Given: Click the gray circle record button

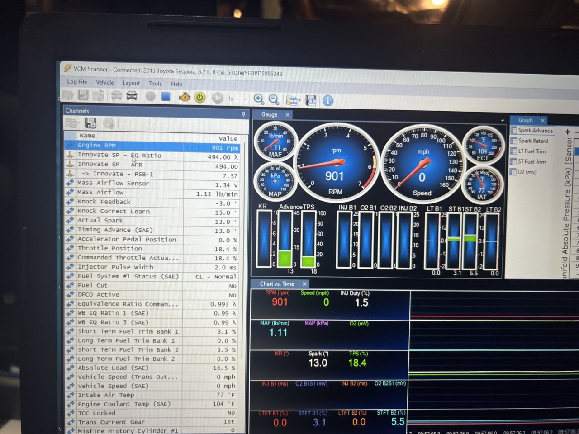Looking at the screenshot, I should [x=151, y=96].
